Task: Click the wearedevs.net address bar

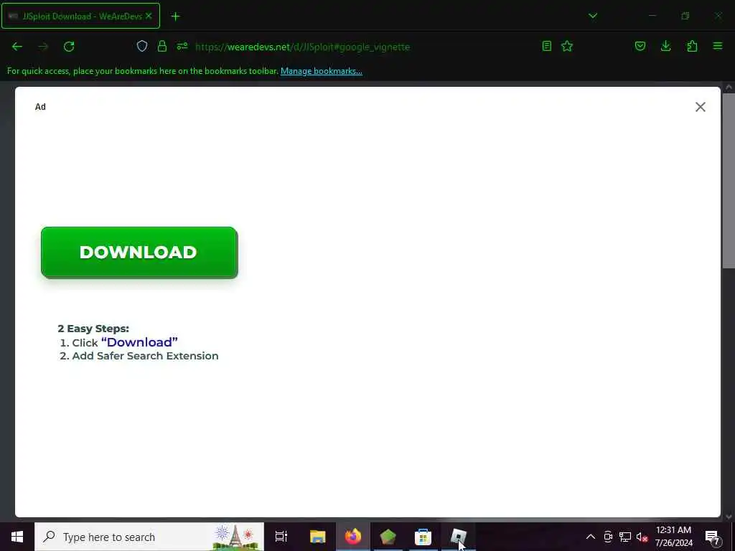Action: click(x=302, y=47)
